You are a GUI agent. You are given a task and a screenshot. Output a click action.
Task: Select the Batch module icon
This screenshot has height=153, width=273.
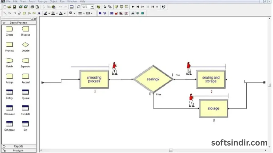[x=10, y=61]
